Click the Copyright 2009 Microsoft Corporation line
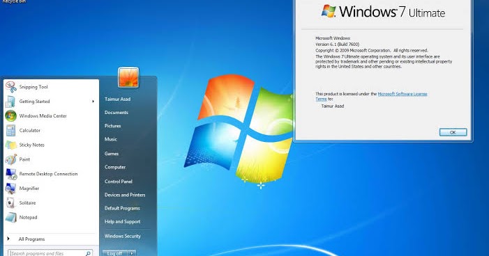 pos(371,50)
